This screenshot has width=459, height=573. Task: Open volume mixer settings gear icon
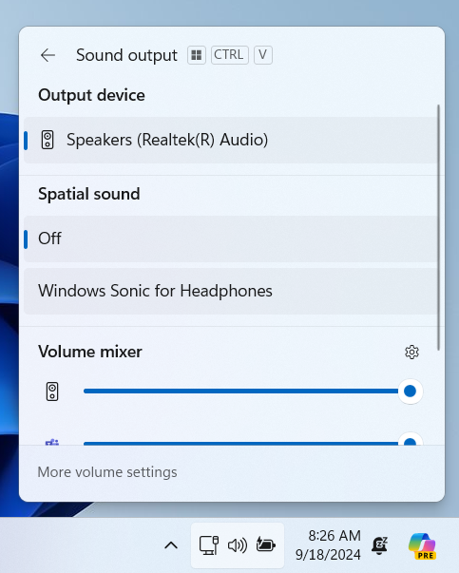[x=411, y=352]
